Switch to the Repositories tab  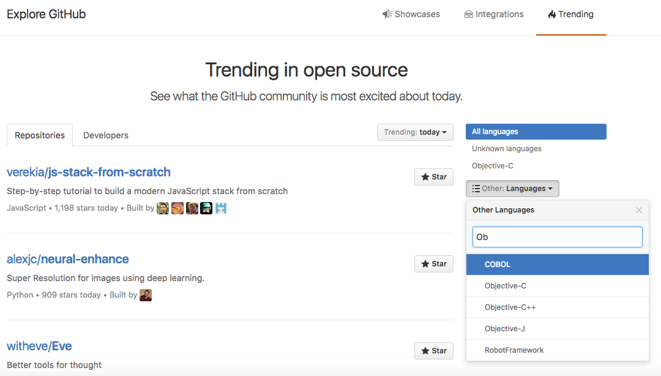pyautogui.click(x=40, y=135)
